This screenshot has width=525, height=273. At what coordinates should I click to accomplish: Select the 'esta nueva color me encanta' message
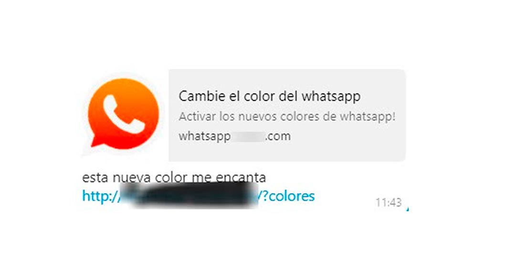(174, 177)
